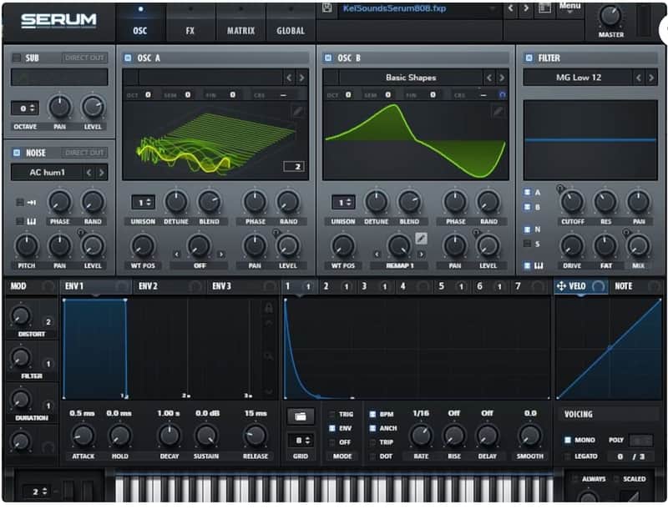This screenshot has width=668, height=509.
Task: Select next preset arrow
Action: pyautogui.click(x=526, y=8)
